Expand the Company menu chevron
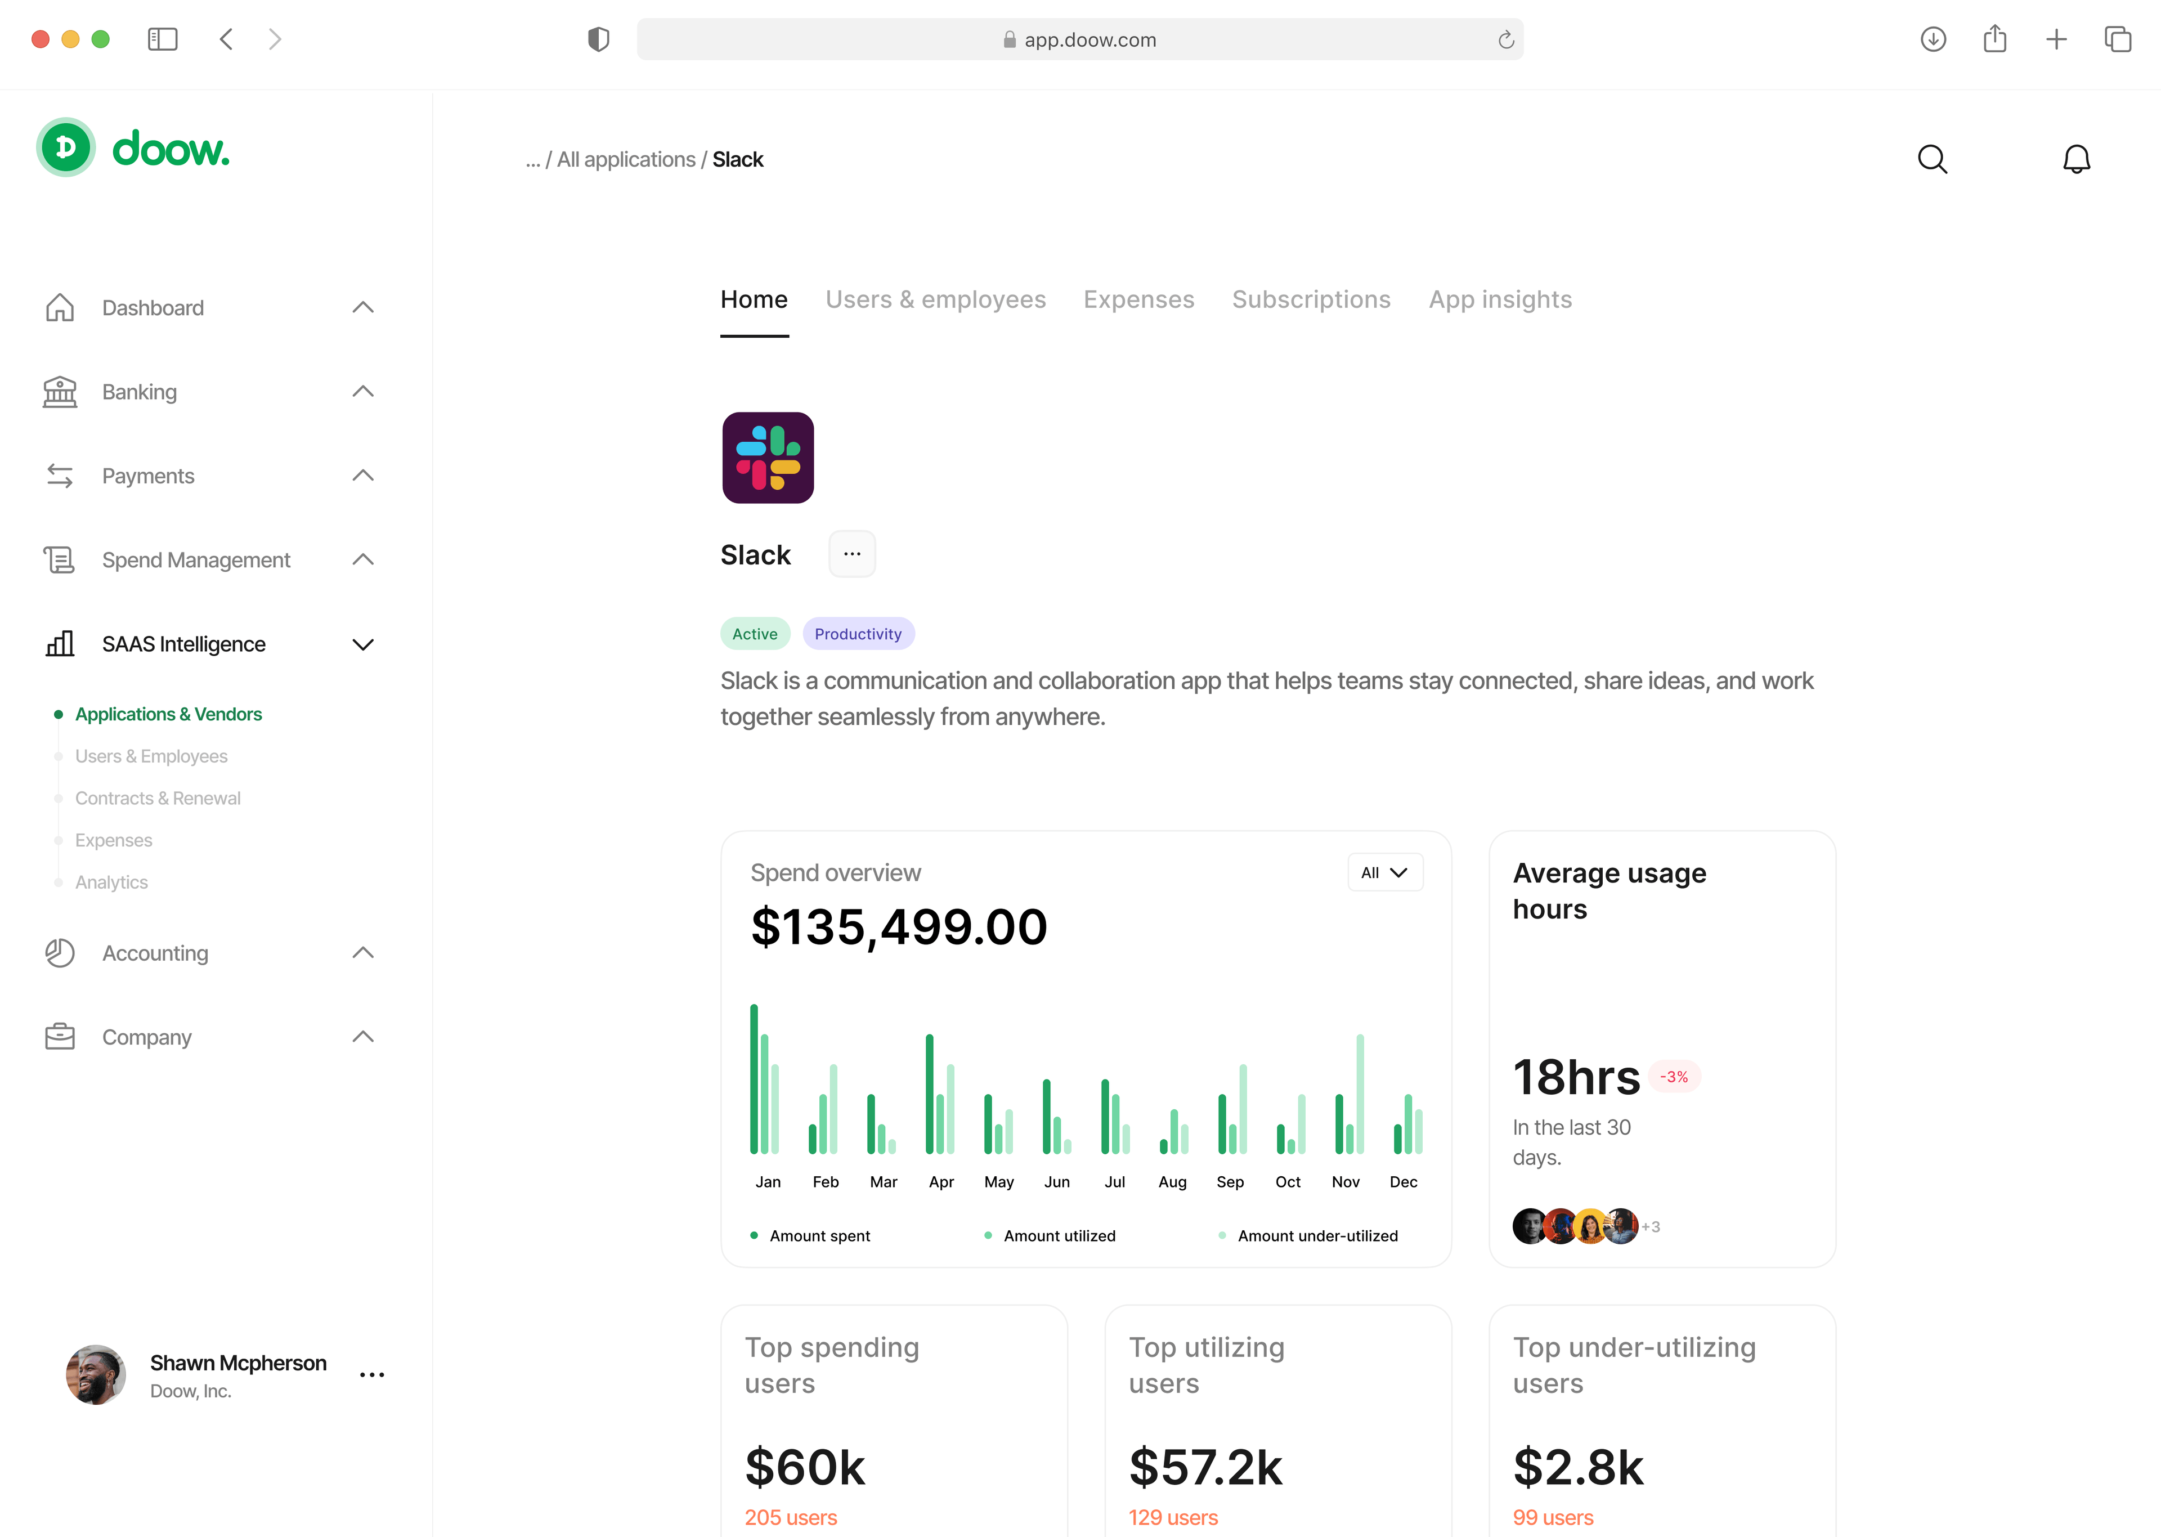2161x1537 pixels. pos(364,1037)
